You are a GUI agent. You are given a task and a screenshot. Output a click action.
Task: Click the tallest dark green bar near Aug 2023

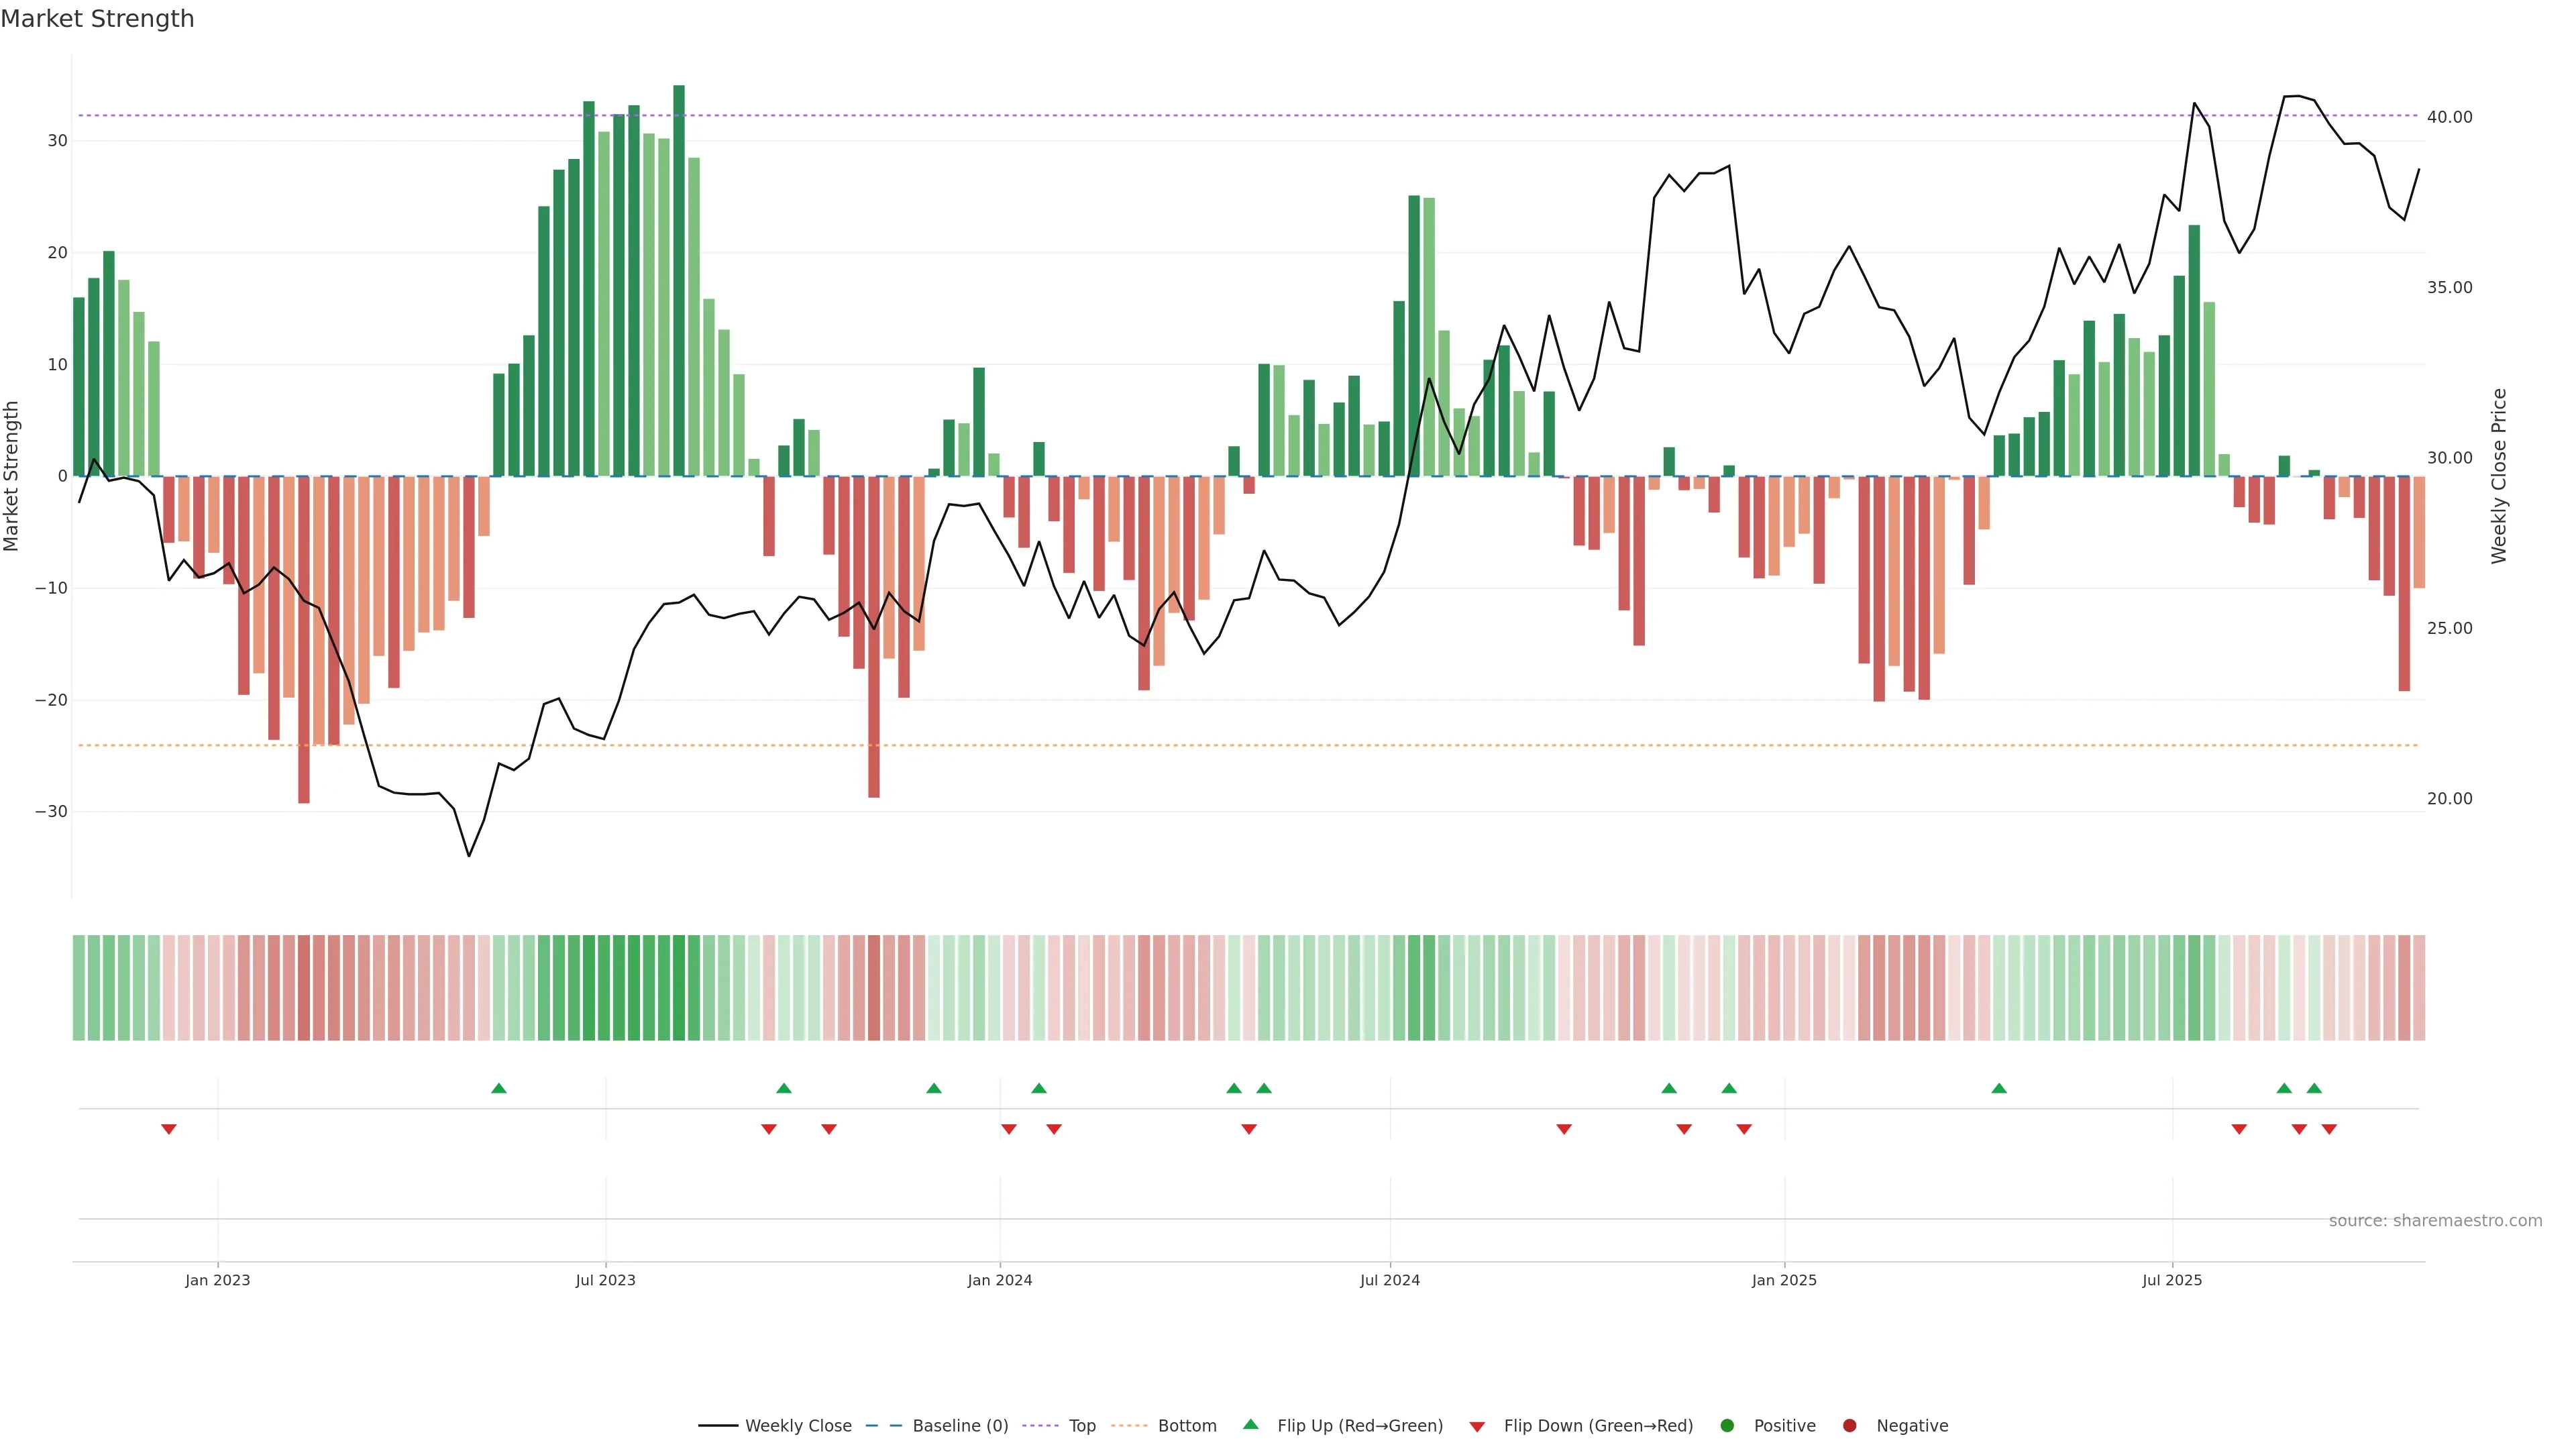pos(679,280)
